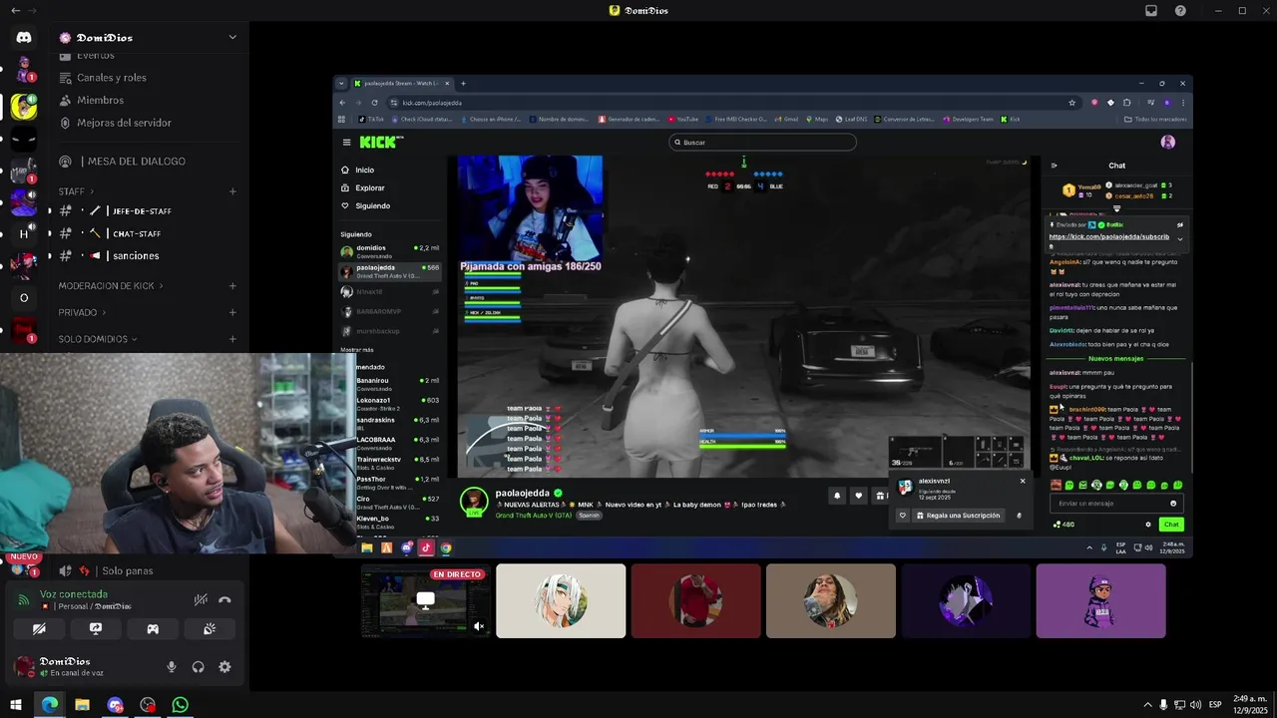Mute the Discord microphone
Image resolution: width=1277 pixels, height=718 pixels.
pyautogui.click(x=172, y=667)
